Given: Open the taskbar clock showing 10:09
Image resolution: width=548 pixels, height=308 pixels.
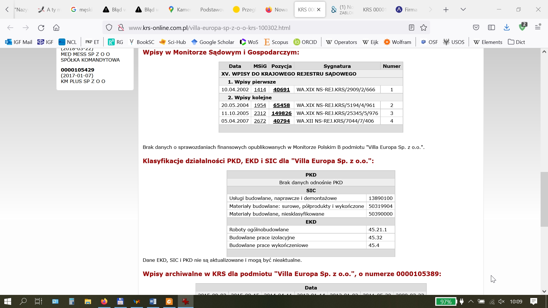Looking at the screenshot, I should coord(516,301).
